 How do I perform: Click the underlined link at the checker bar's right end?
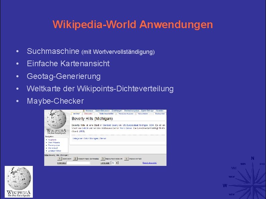[x=150, y=163]
